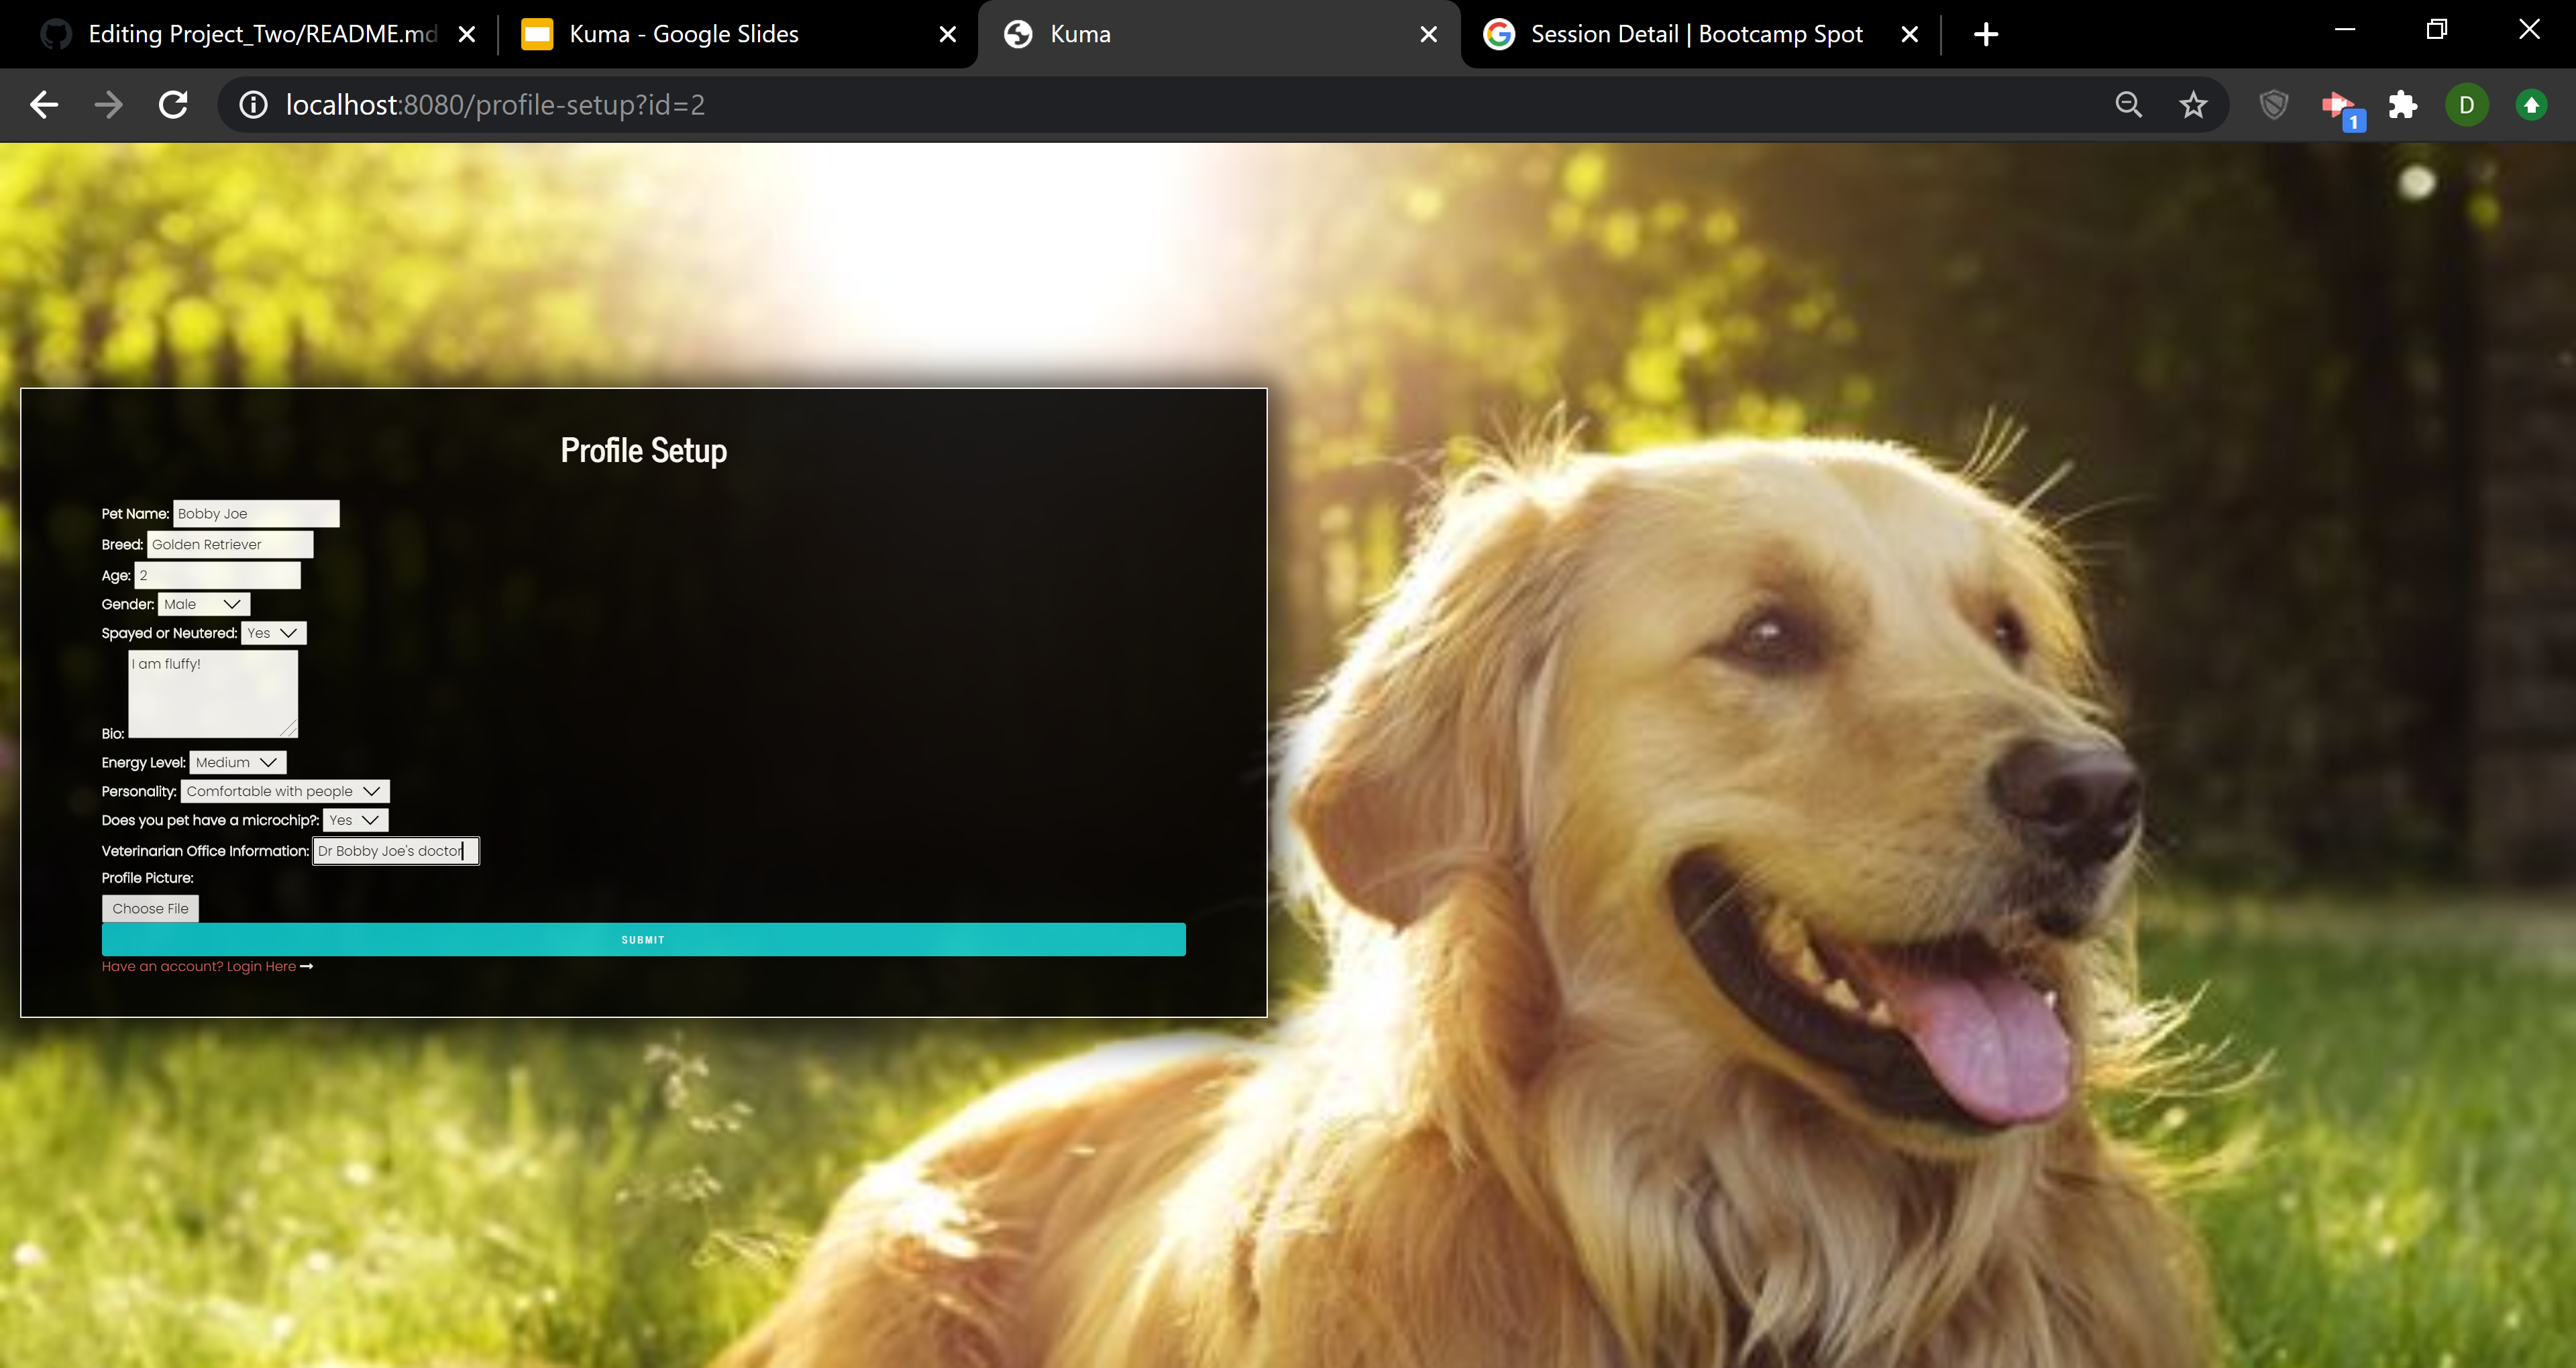This screenshot has width=2576, height=1368.
Task: Open the profile avatar labeled D
Action: click(2467, 105)
